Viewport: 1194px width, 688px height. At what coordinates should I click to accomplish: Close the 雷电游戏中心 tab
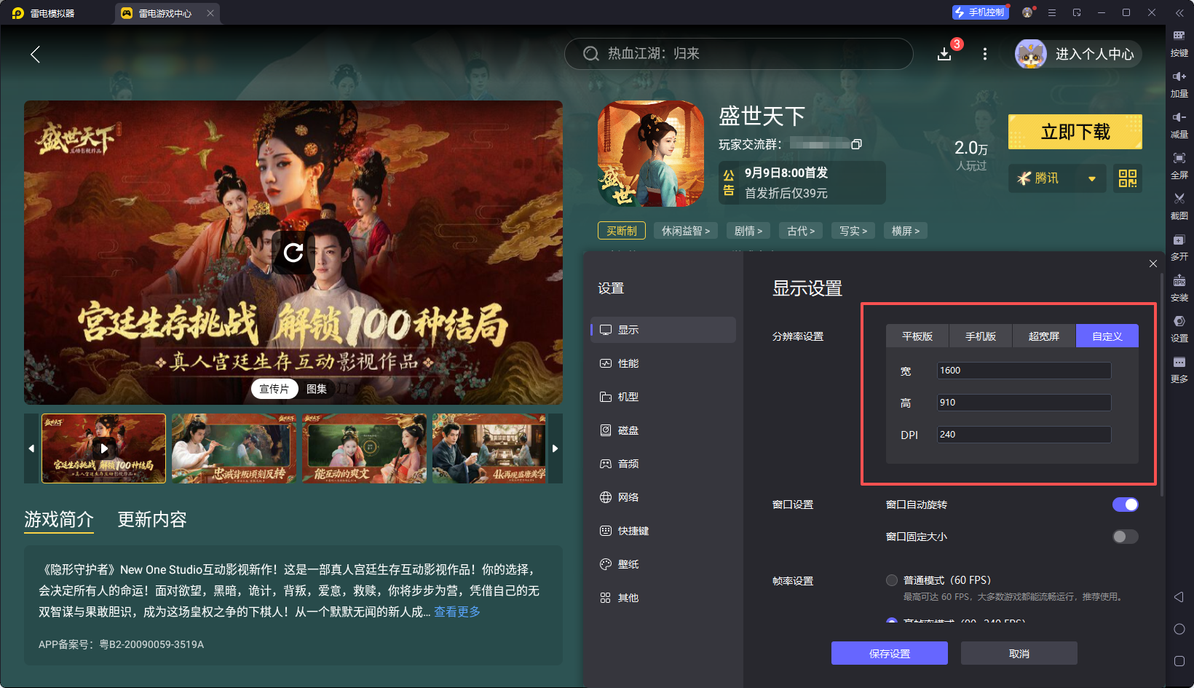[210, 13]
